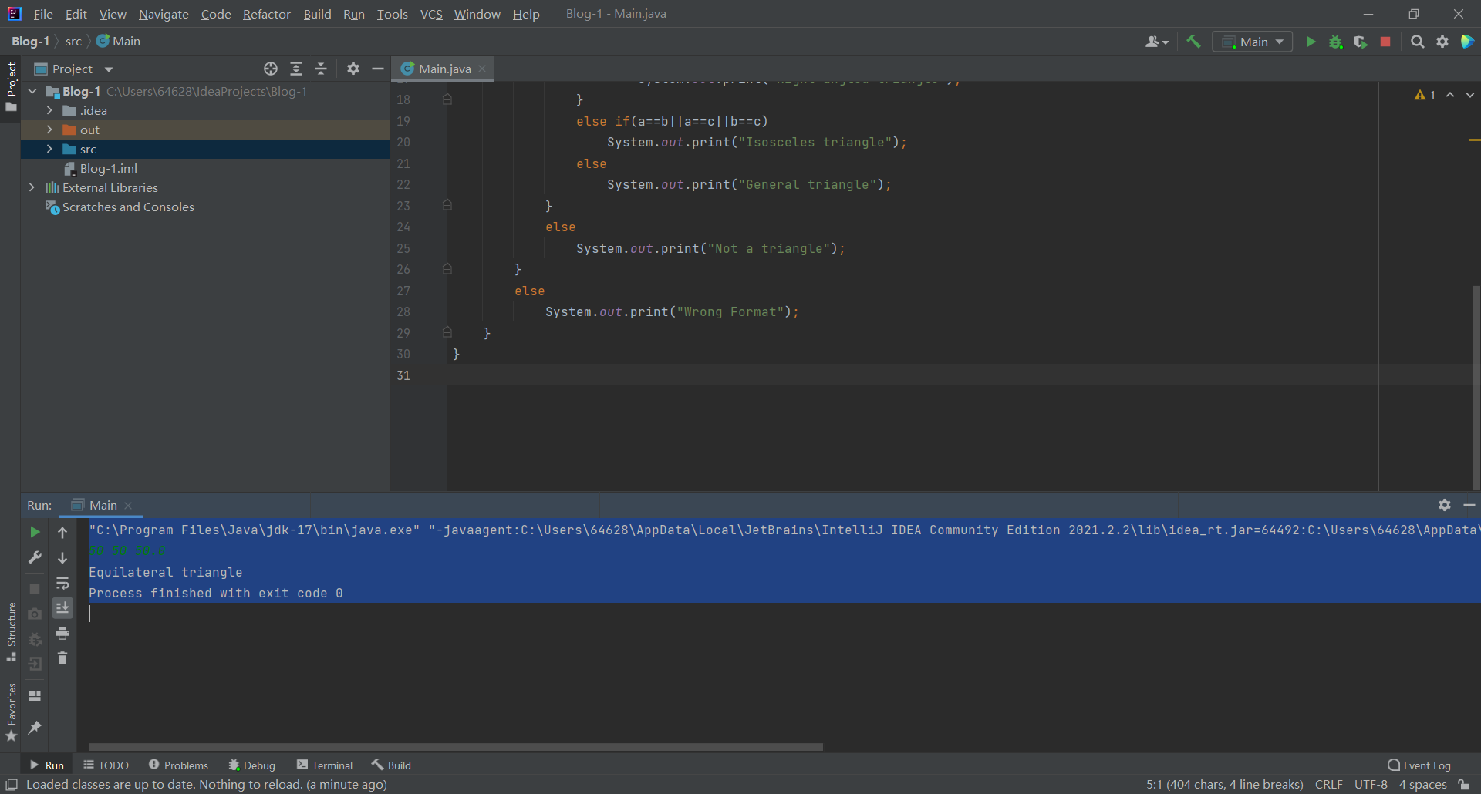Collapse all in Project tool window
The width and height of the screenshot is (1481, 794).
coord(321,69)
